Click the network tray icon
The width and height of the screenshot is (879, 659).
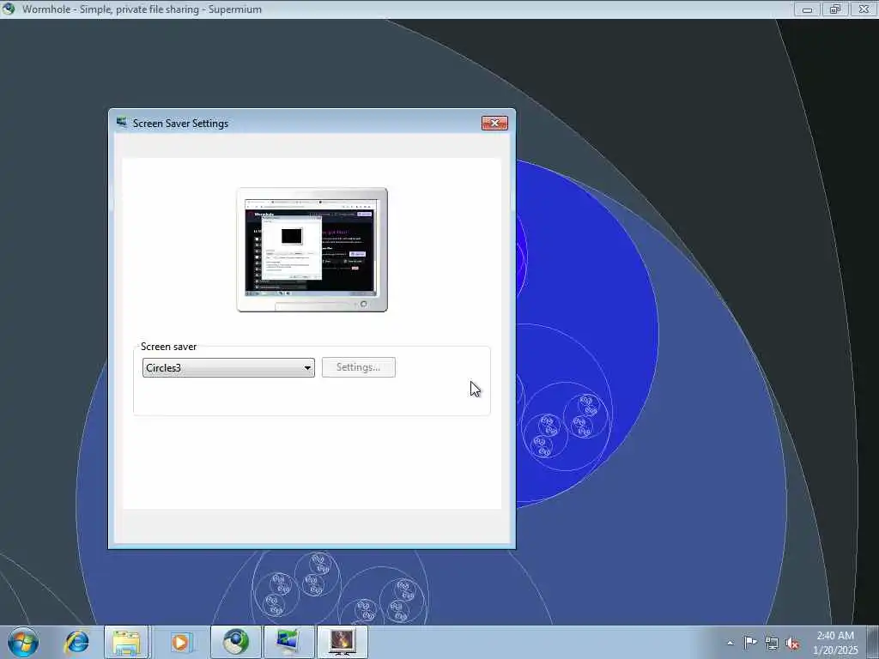point(772,644)
